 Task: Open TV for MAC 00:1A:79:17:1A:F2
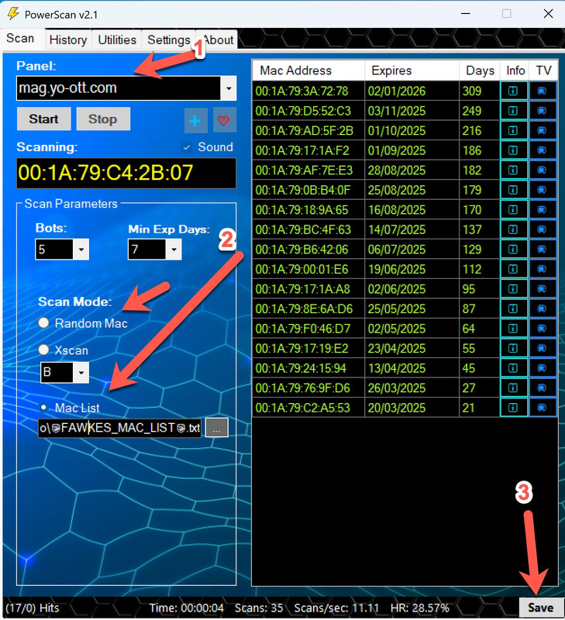point(543,150)
